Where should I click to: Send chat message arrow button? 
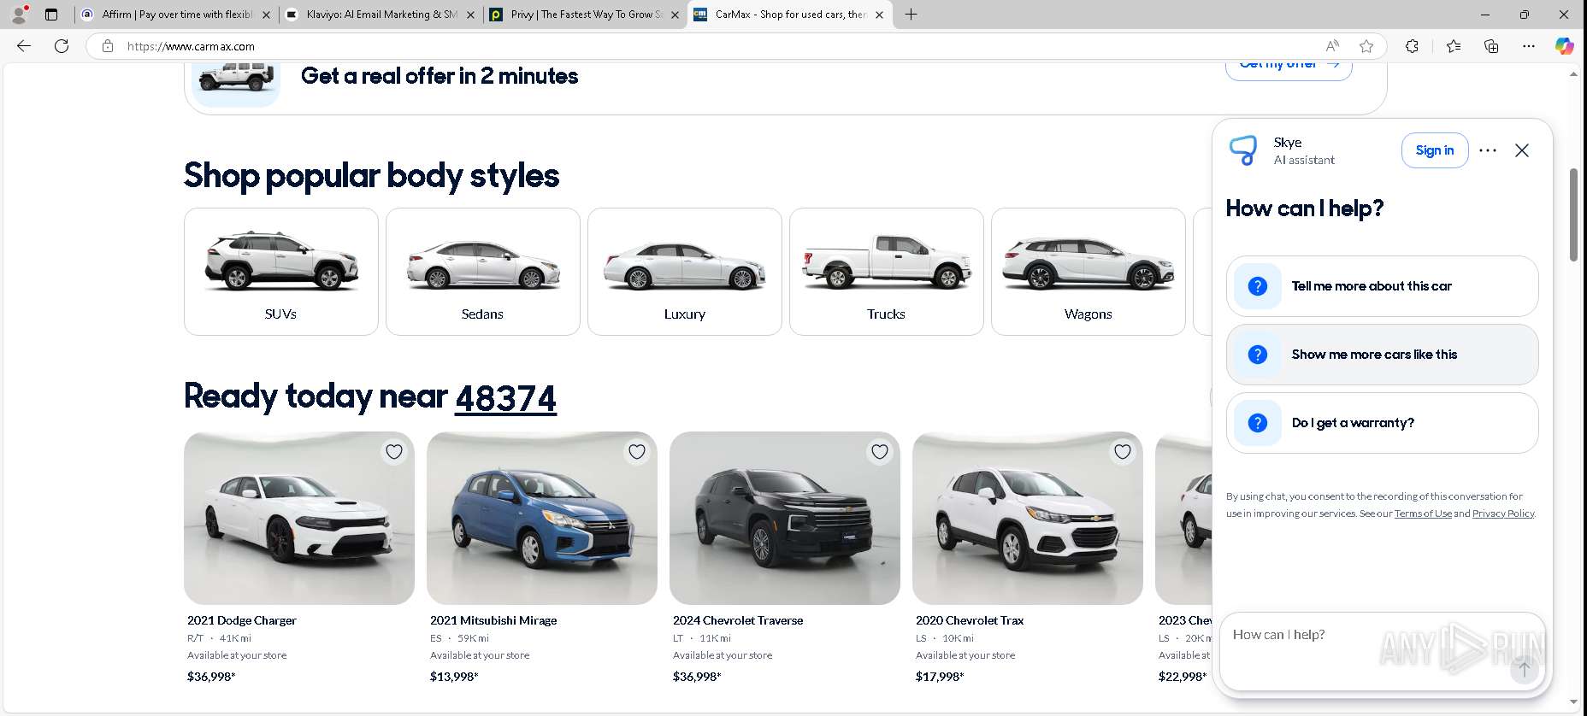(x=1524, y=669)
